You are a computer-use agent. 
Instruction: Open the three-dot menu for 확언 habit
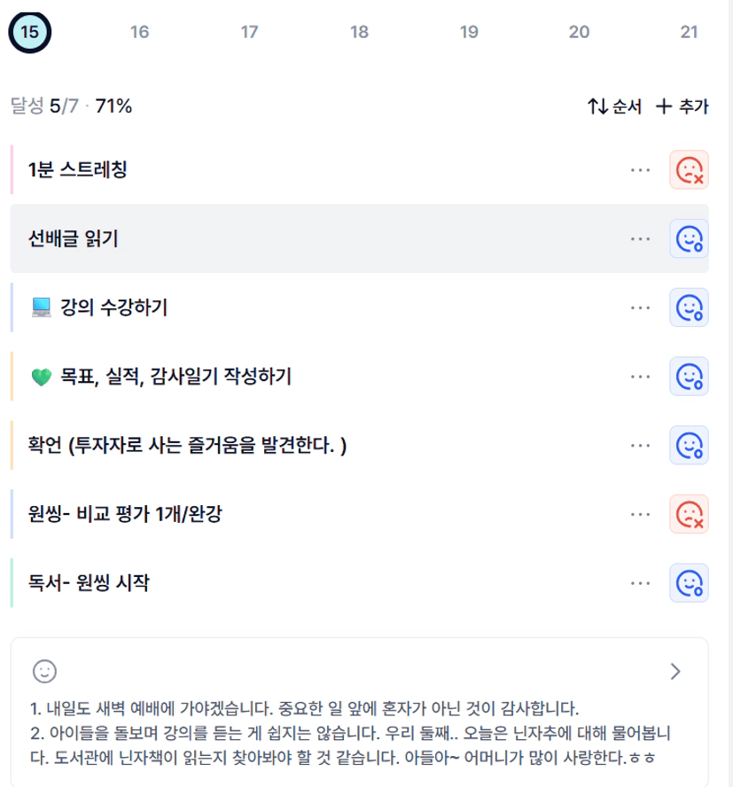pos(640,445)
